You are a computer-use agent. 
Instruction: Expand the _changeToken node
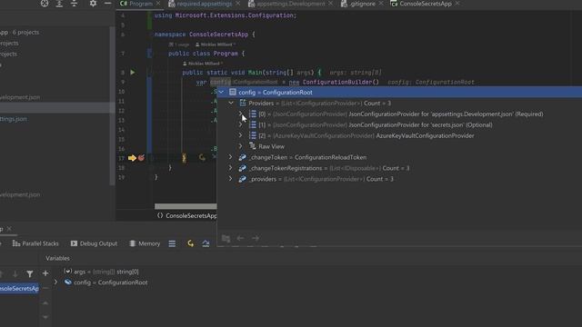tap(230, 157)
